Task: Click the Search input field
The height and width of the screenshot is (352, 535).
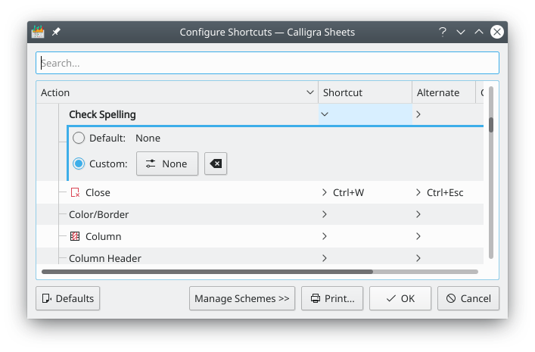Action: pos(267,63)
